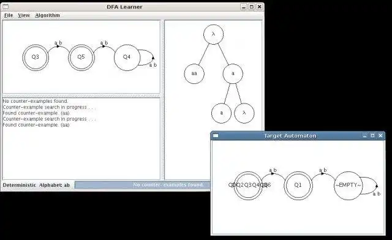The width and height of the screenshot is (392, 240).
Task: Click first 'Found counter-example: (aa)' log line
Action: 36,113
